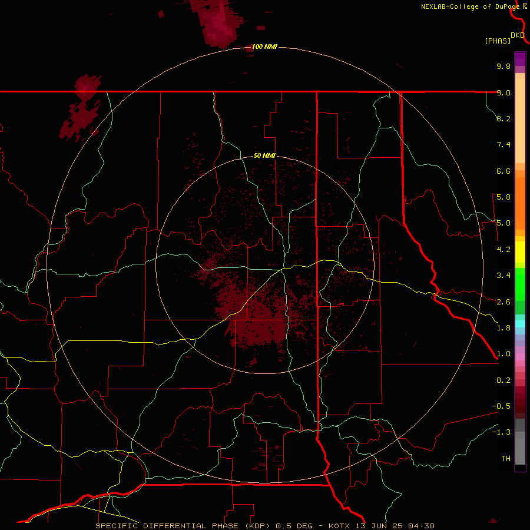Viewport: 530px width, 530px height.
Task: Select the light peach segment of the color bar
Action: click(520, 121)
